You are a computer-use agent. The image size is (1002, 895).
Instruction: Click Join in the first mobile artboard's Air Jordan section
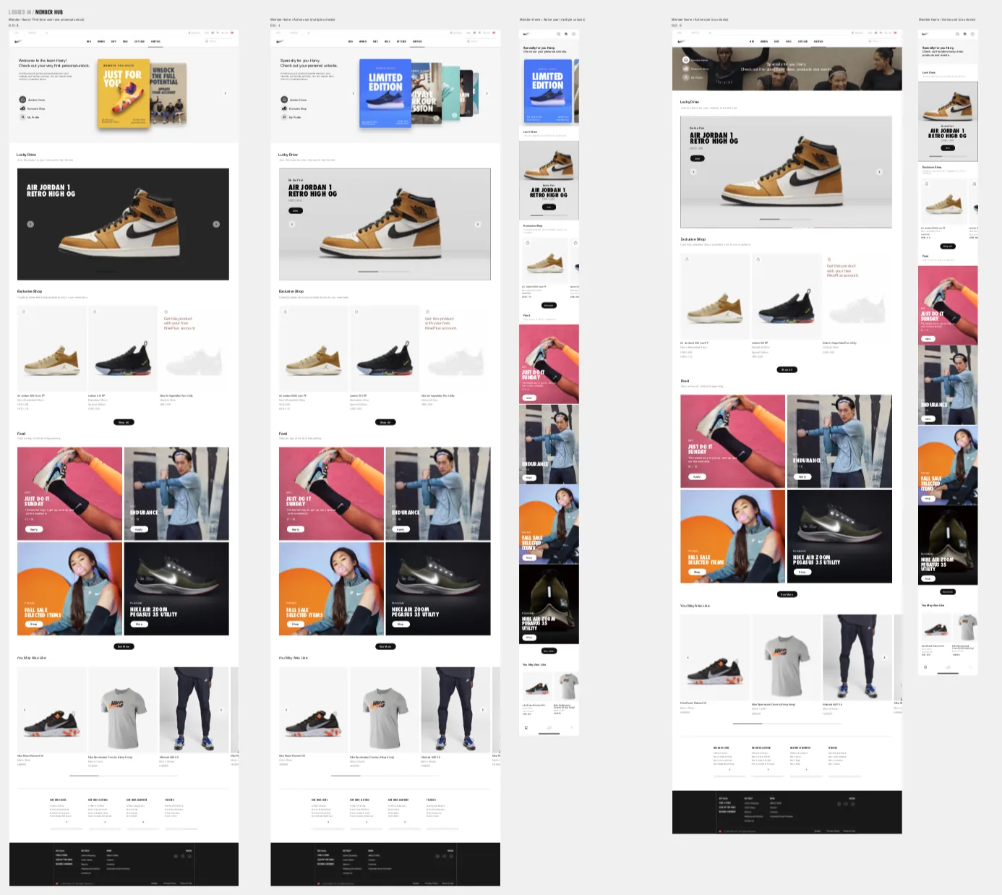coord(549,207)
